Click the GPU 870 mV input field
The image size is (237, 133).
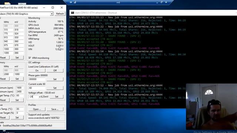tap(19, 45)
